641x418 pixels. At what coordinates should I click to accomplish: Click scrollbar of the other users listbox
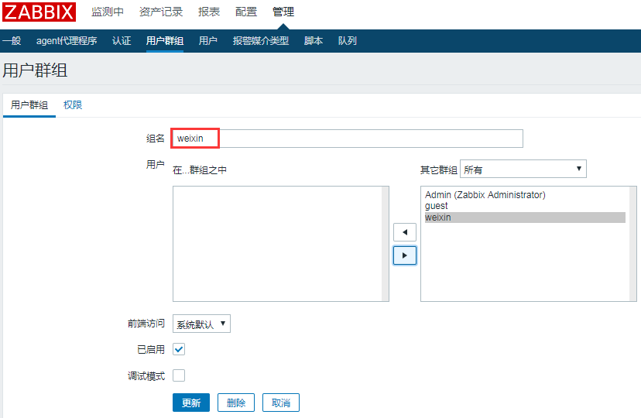632,244
